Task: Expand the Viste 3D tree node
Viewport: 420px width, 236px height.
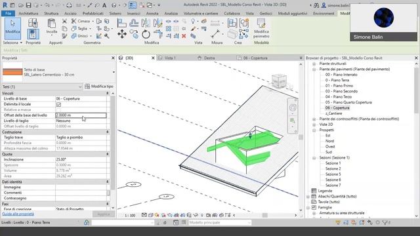Action: tap(314, 125)
